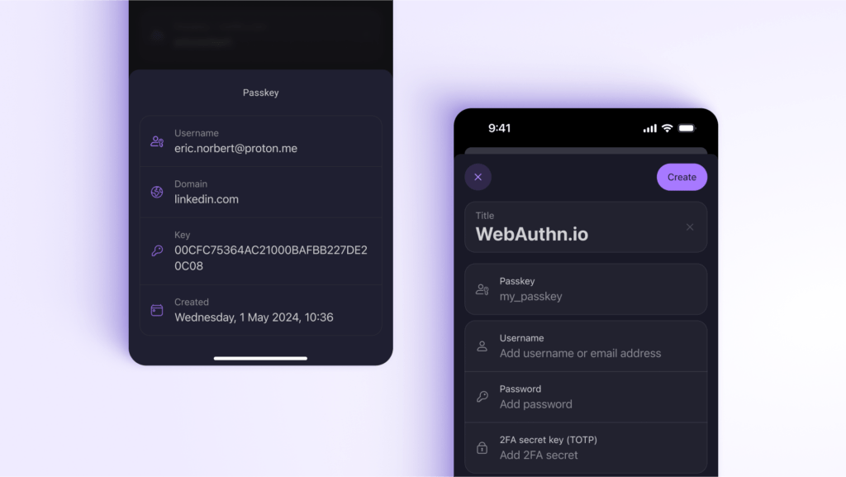Click the Domain globe icon
The width and height of the screenshot is (846, 477).
(x=157, y=192)
